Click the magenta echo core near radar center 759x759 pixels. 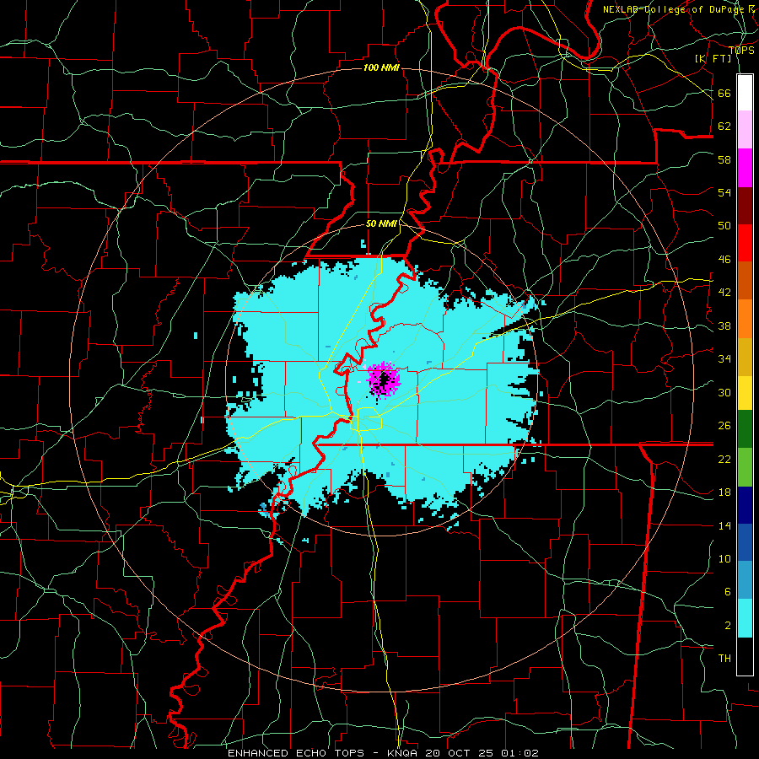tap(384, 379)
